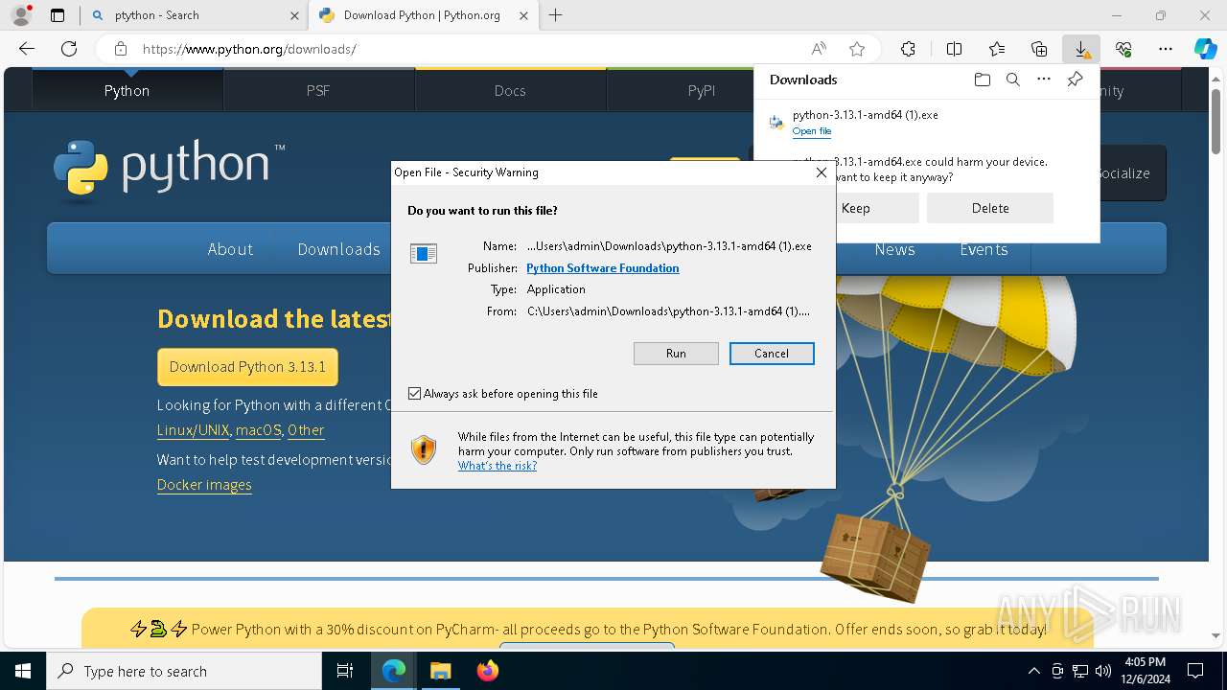Open the 'Other' platforms link
The width and height of the screenshot is (1227, 690).
306,430
